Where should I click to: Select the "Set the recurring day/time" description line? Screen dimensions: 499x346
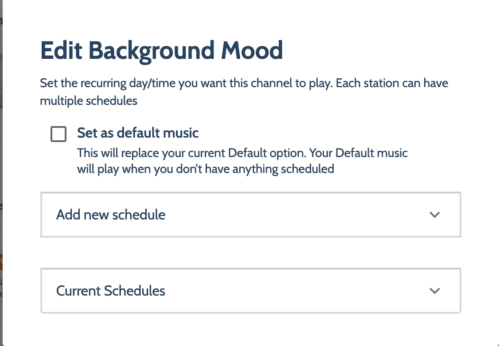click(x=244, y=83)
